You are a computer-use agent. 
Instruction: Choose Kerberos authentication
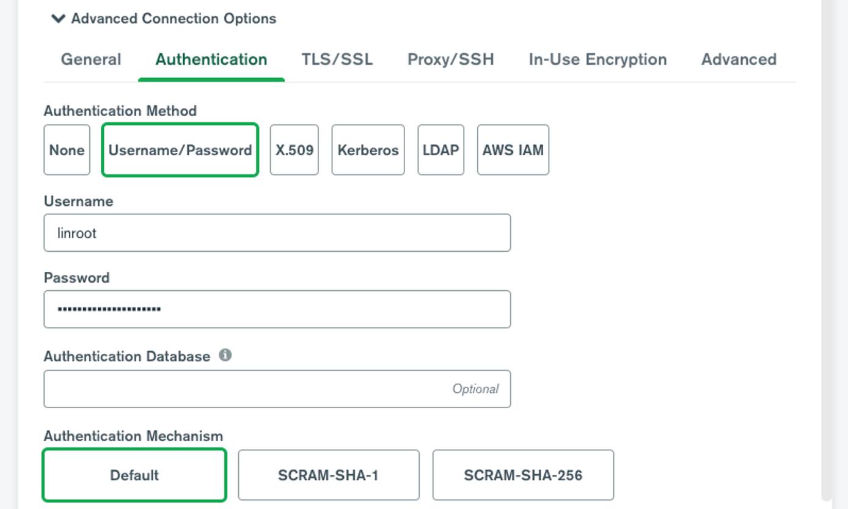pos(368,150)
